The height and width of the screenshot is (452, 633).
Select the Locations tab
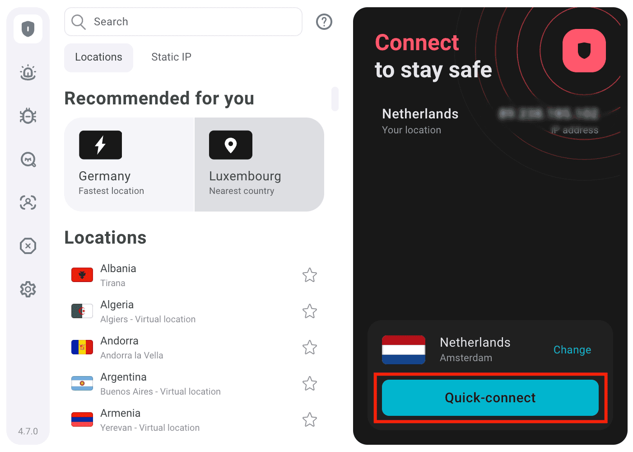[98, 57]
